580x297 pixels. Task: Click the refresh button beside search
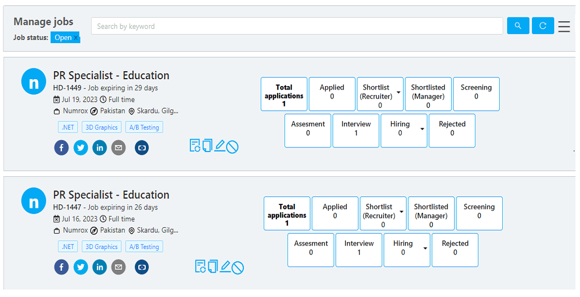[543, 26]
